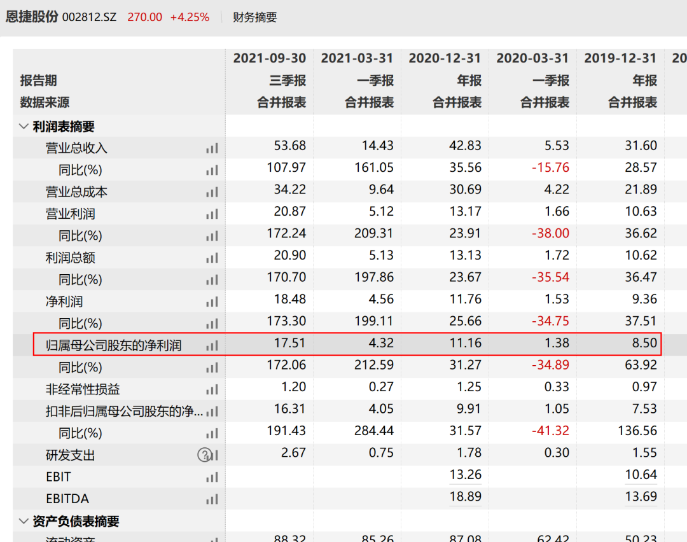This screenshot has height=542, width=687.
Task: Select the 2019-12-31 column header
Action: click(620, 59)
